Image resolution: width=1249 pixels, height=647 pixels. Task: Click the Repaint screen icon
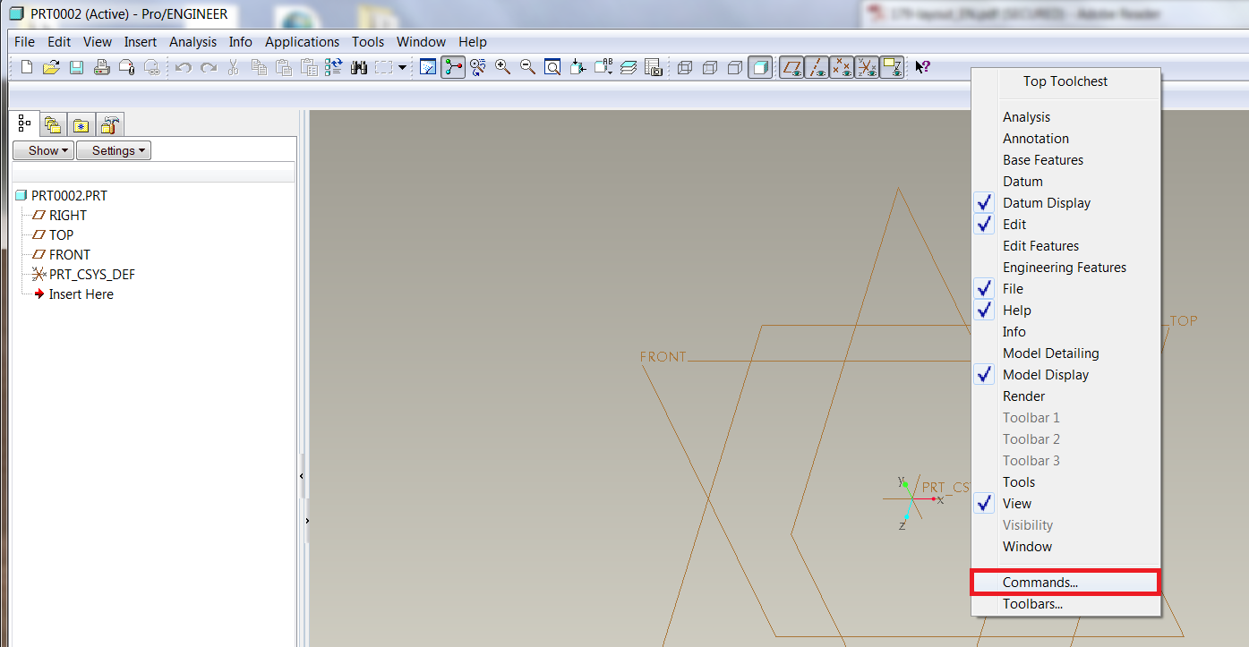click(x=428, y=67)
